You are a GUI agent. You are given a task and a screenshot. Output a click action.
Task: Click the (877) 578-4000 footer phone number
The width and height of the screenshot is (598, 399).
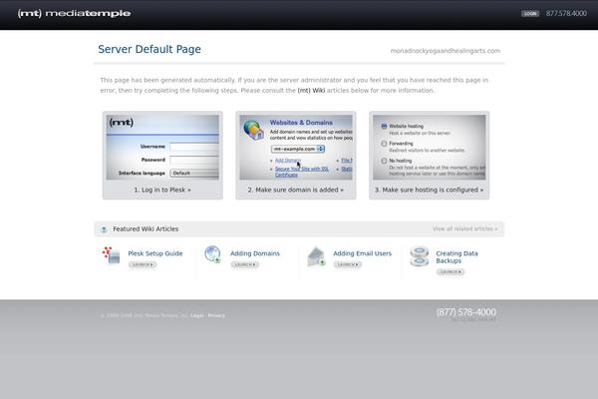pos(466,312)
